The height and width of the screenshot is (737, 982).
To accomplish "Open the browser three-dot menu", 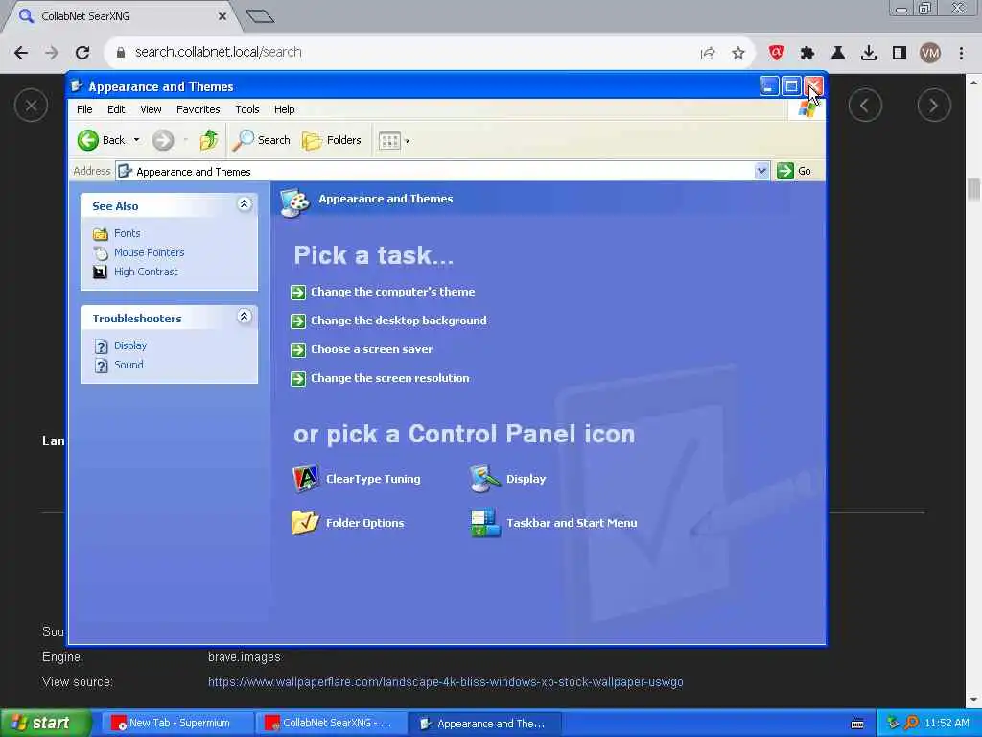I will pos(961,54).
